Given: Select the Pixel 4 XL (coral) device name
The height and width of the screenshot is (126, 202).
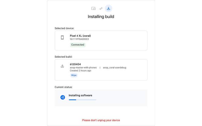Looking at the screenshot, I should point(80,36).
